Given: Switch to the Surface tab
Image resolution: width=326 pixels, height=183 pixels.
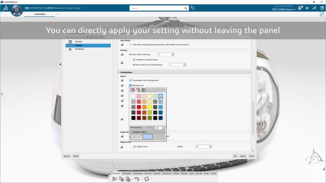Looking at the screenshot, I should [x=148, y=173].
